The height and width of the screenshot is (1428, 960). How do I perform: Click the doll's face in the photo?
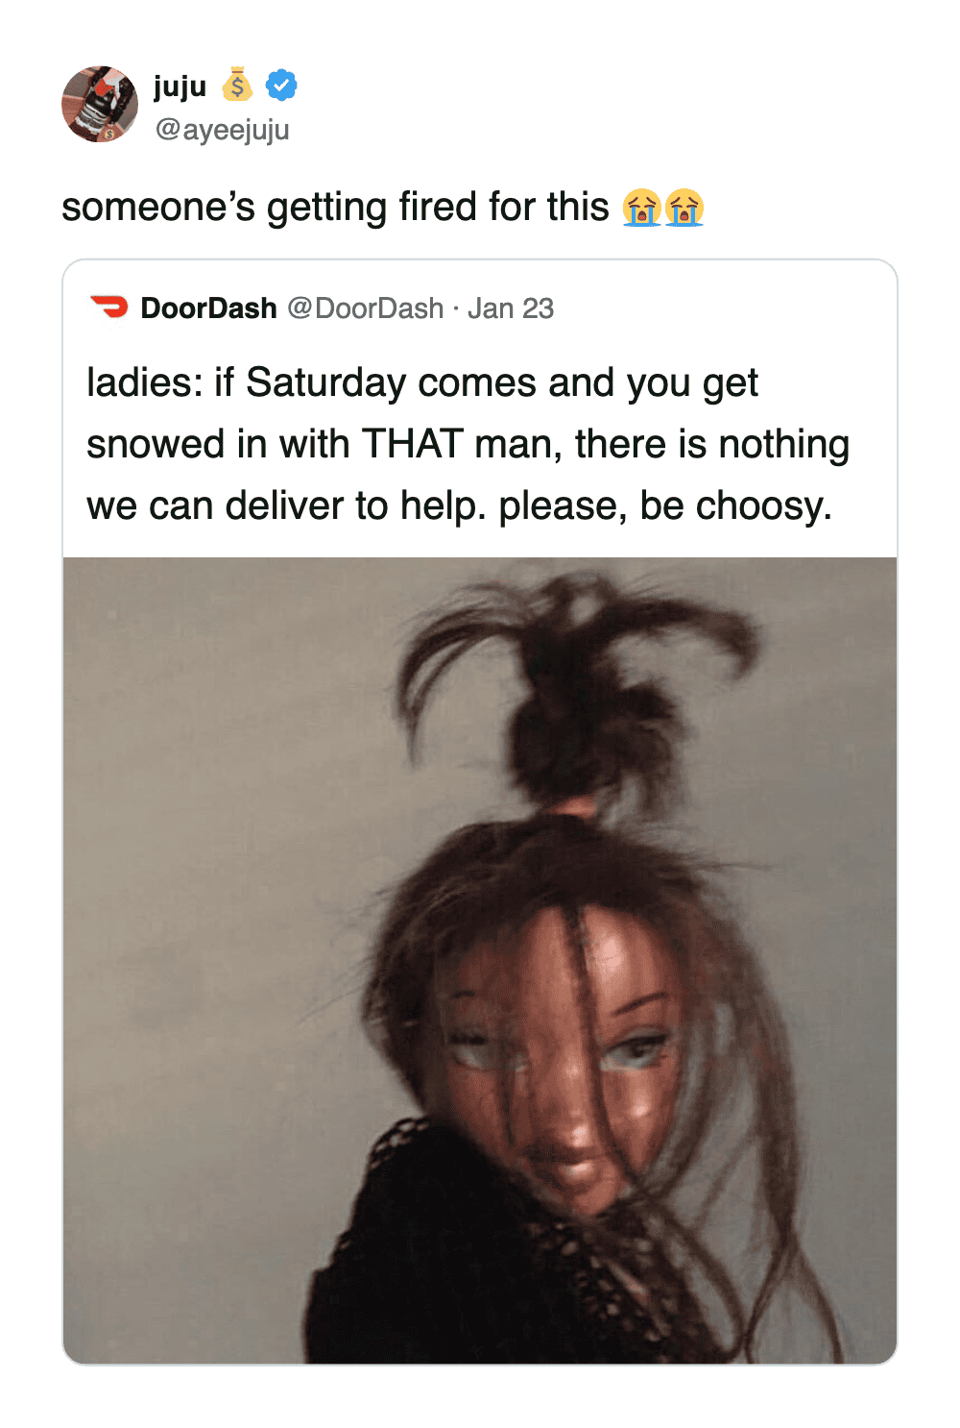point(566,1057)
